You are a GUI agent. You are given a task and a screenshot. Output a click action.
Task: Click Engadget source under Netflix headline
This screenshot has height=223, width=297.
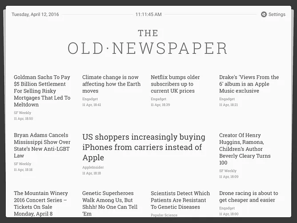coord(158,99)
